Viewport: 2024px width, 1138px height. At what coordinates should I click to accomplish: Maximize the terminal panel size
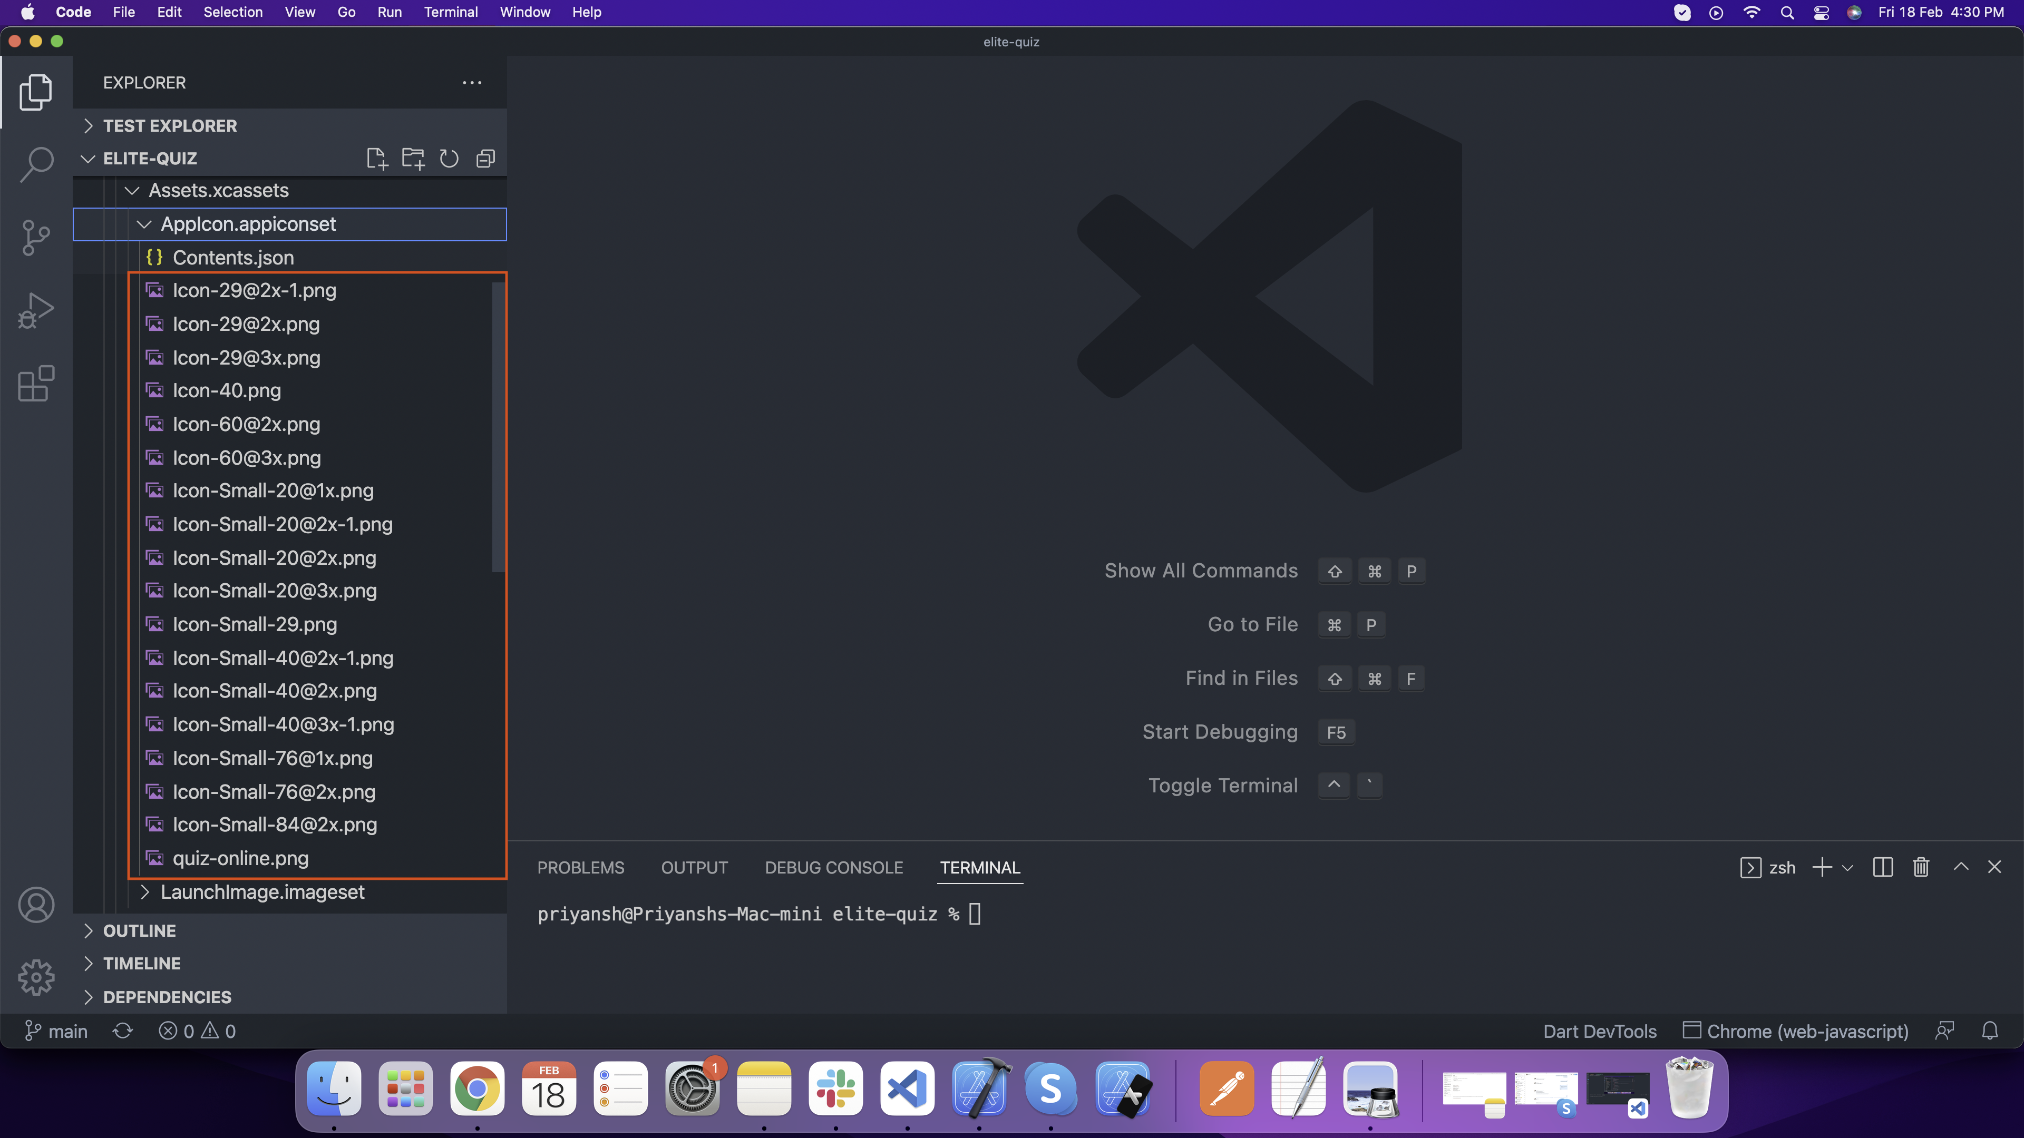[1961, 867]
